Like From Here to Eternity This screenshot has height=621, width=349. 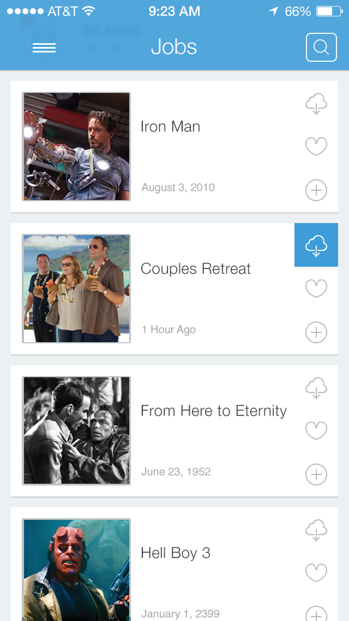(x=316, y=431)
